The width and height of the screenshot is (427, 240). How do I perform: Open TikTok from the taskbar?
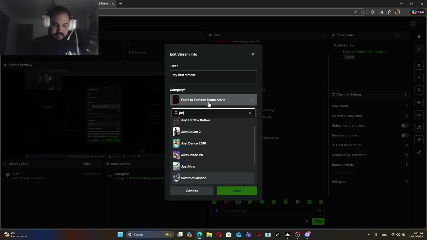click(278, 235)
